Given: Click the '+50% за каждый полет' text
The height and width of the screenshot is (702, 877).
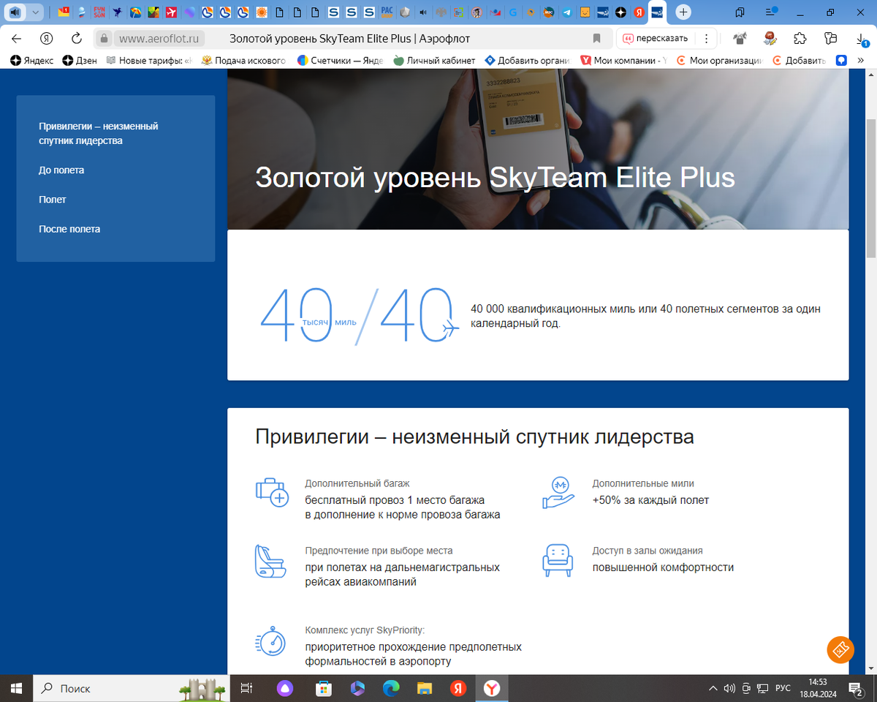Looking at the screenshot, I should (x=650, y=500).
